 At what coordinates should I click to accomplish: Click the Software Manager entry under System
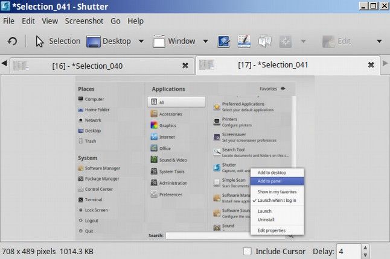coord(99,168)
